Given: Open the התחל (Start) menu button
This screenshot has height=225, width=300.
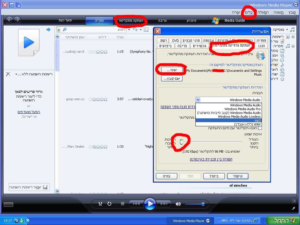Looking at the screenshot, I should click(283, 220).
